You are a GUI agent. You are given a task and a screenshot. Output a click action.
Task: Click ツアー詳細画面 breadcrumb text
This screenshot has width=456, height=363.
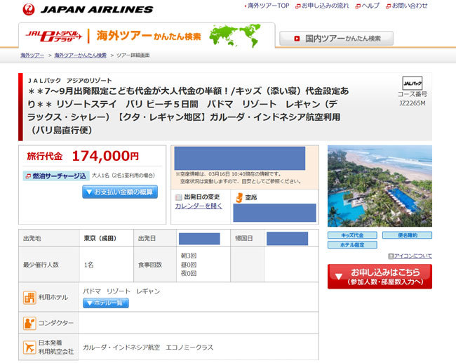click(x=133, y=55)
